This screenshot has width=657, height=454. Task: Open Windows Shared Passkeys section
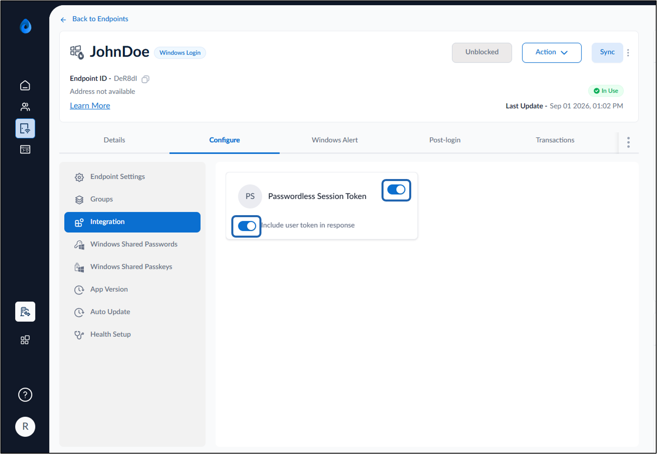tap(132, 267)
